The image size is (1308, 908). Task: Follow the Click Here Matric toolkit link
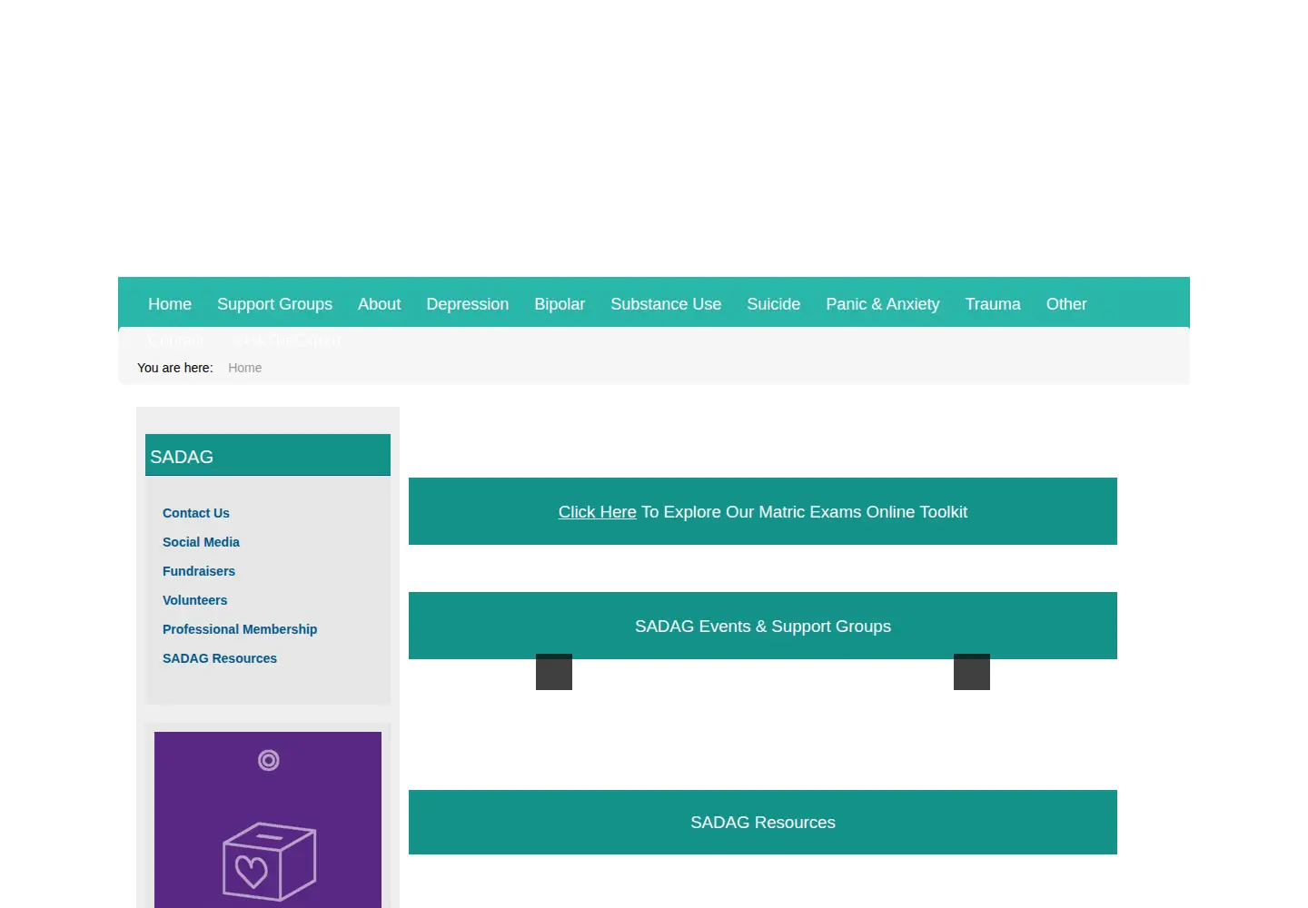(597, 512)
